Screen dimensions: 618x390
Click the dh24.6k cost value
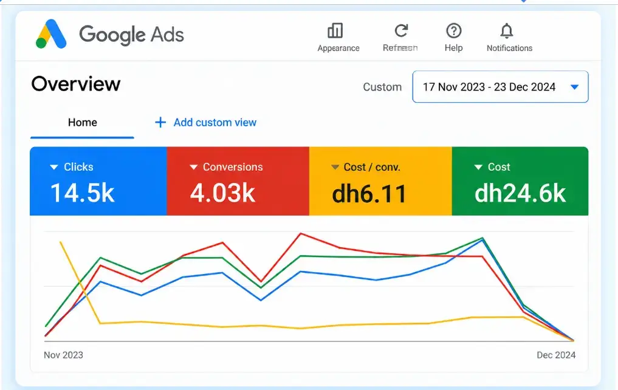coord(520,193)
